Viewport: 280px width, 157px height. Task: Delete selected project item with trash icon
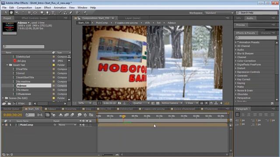(30, 103)
